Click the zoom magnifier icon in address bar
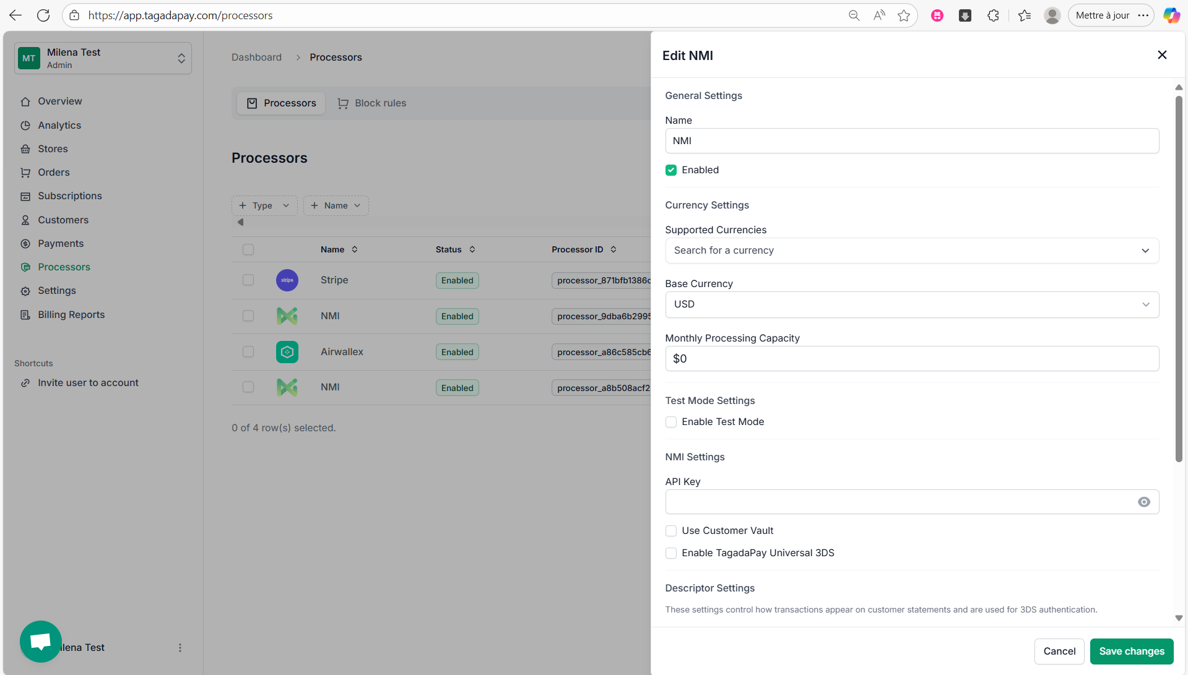1188x675 pixels. pyautogui.click(x=854, y=15)
